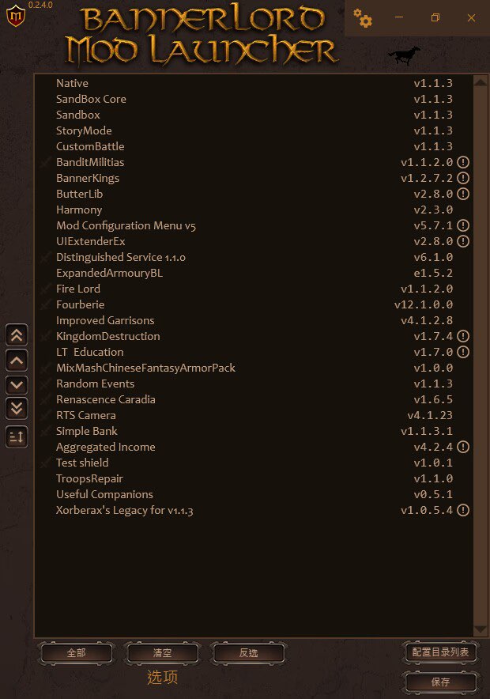Select the Harmony mod name

pos(79,210)
